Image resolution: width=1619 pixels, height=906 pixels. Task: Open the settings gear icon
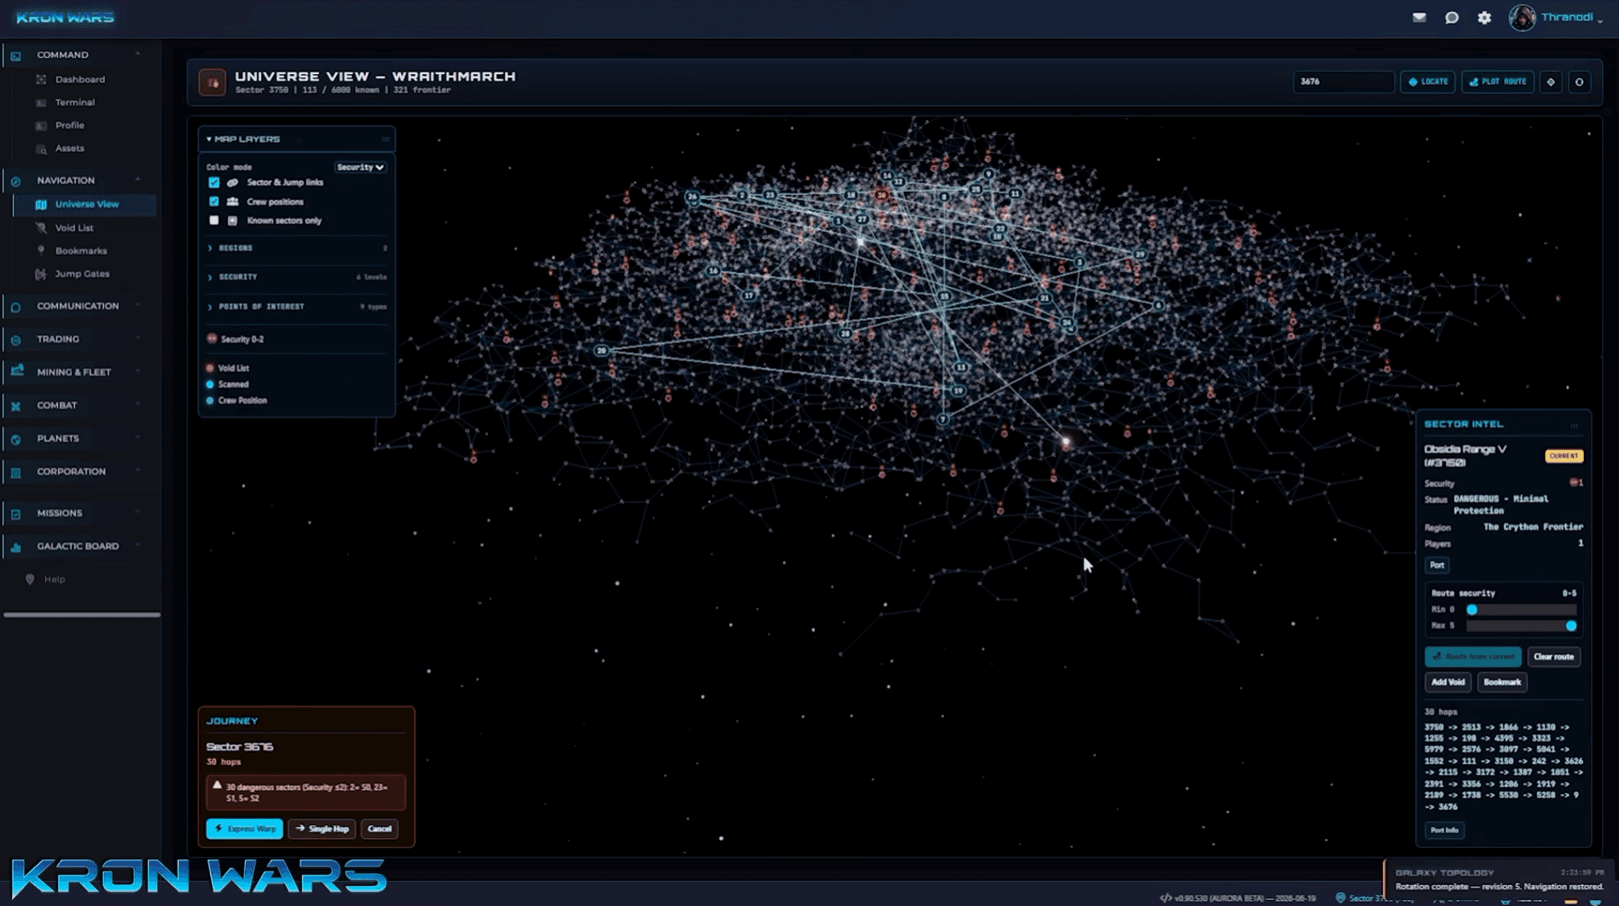[1484, 18]
